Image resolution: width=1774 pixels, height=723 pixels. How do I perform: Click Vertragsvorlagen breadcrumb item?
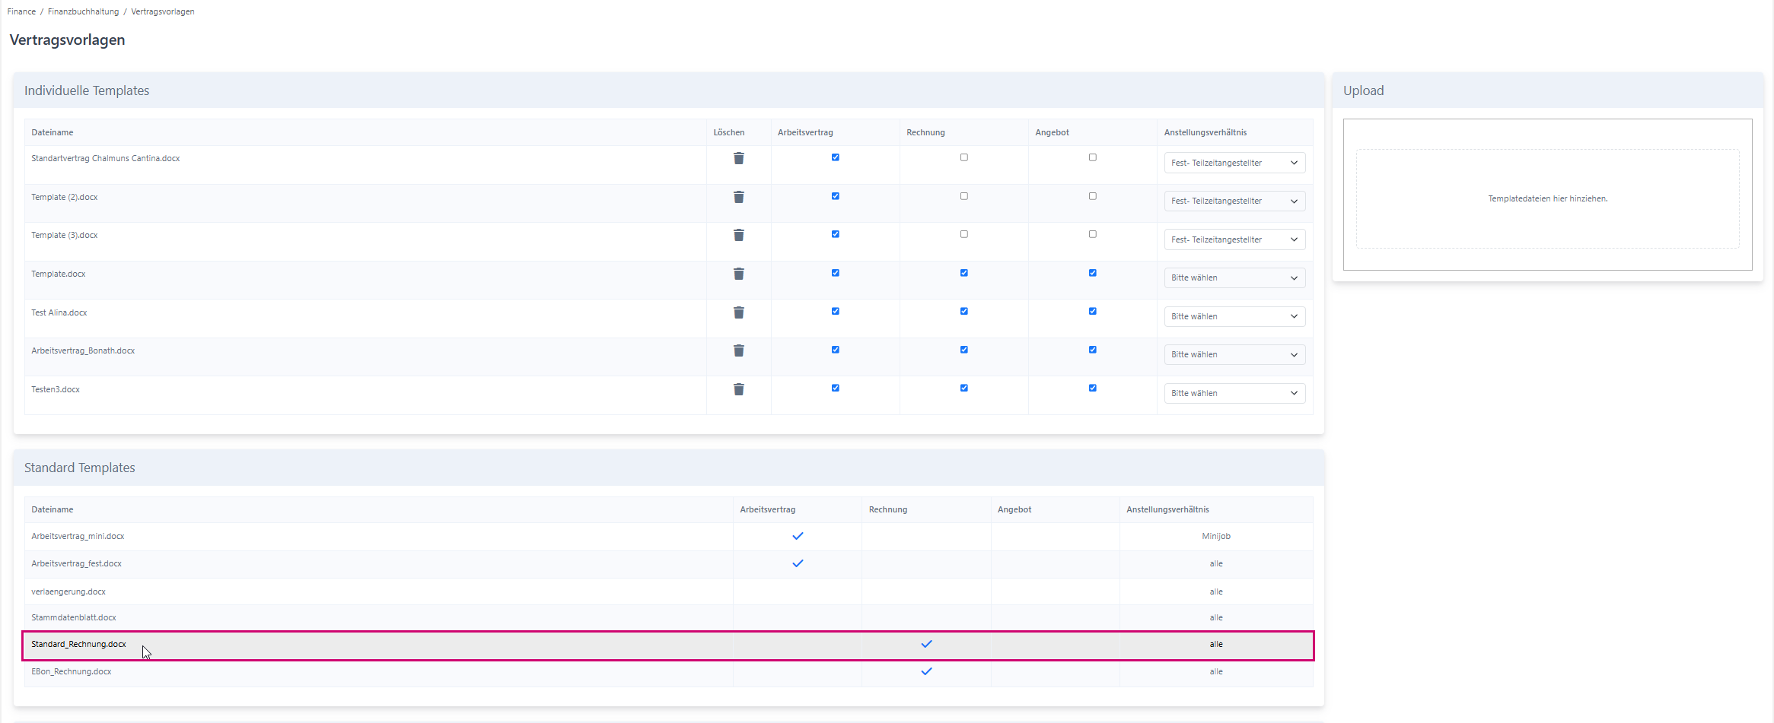pyautogui.click(x=163, y=11)
